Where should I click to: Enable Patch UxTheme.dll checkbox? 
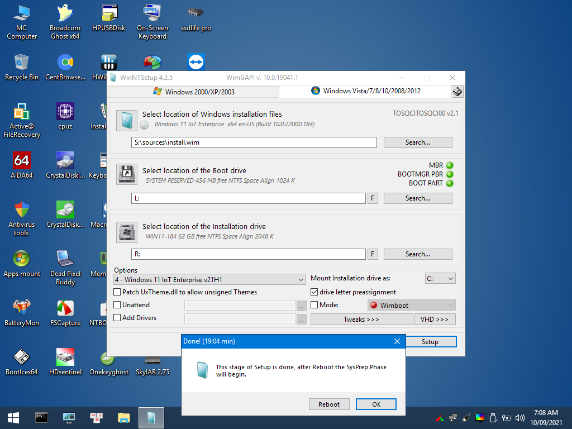coord(117,292)
